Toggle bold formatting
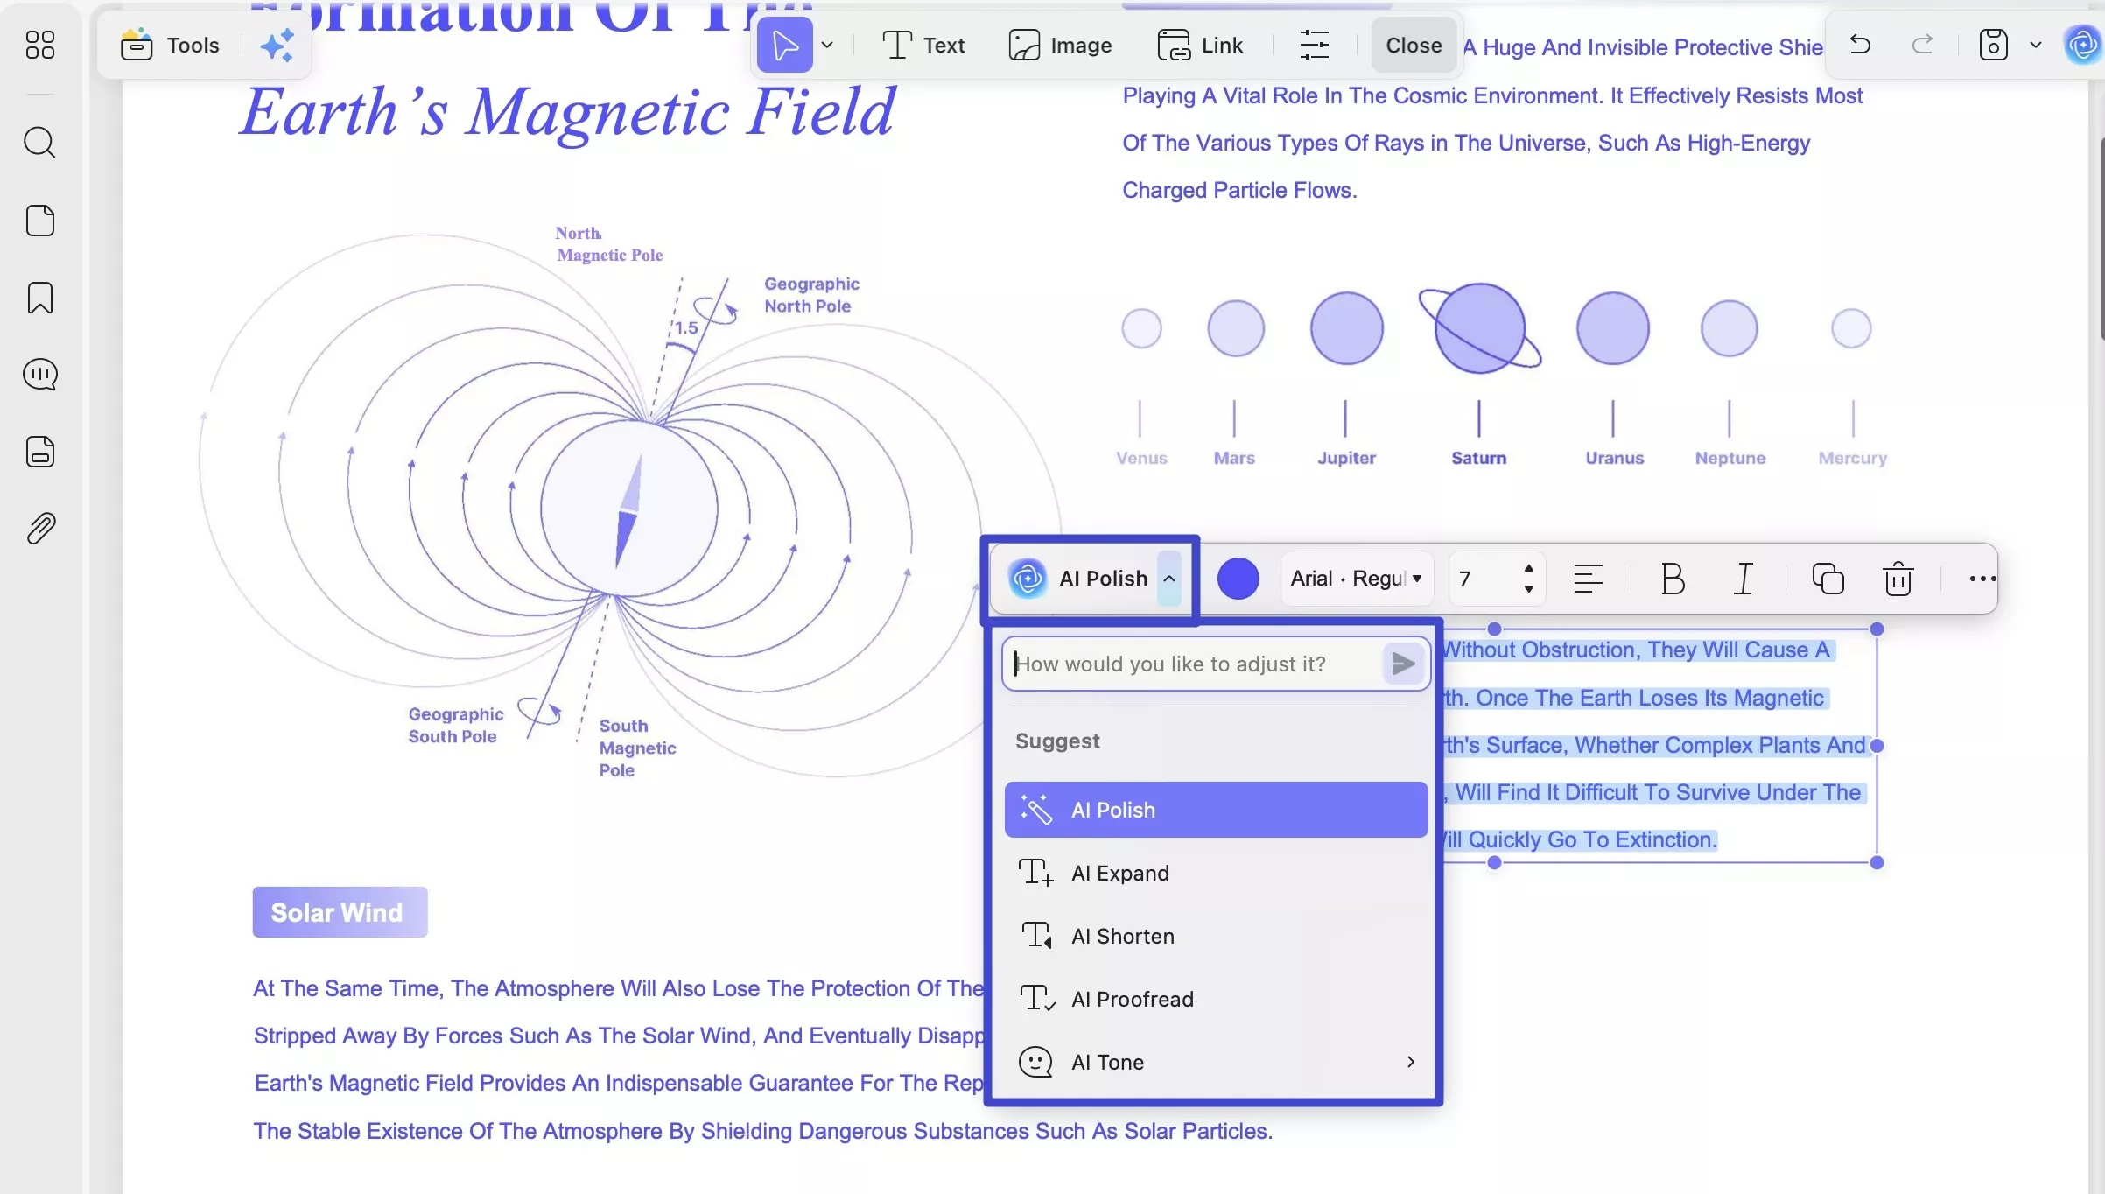Screen dimensions: 2105x1194 click(1672, 579)
